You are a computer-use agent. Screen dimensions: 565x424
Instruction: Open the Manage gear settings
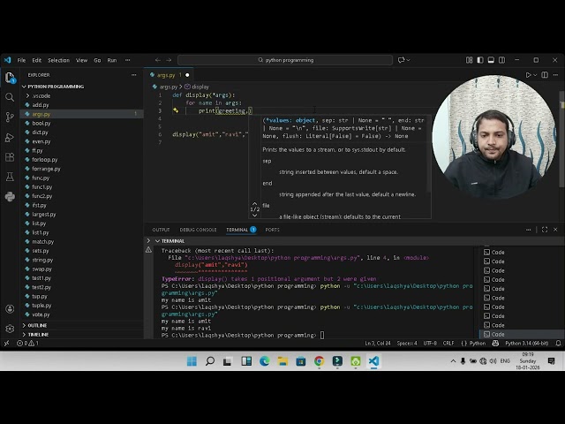click(10, 329)
